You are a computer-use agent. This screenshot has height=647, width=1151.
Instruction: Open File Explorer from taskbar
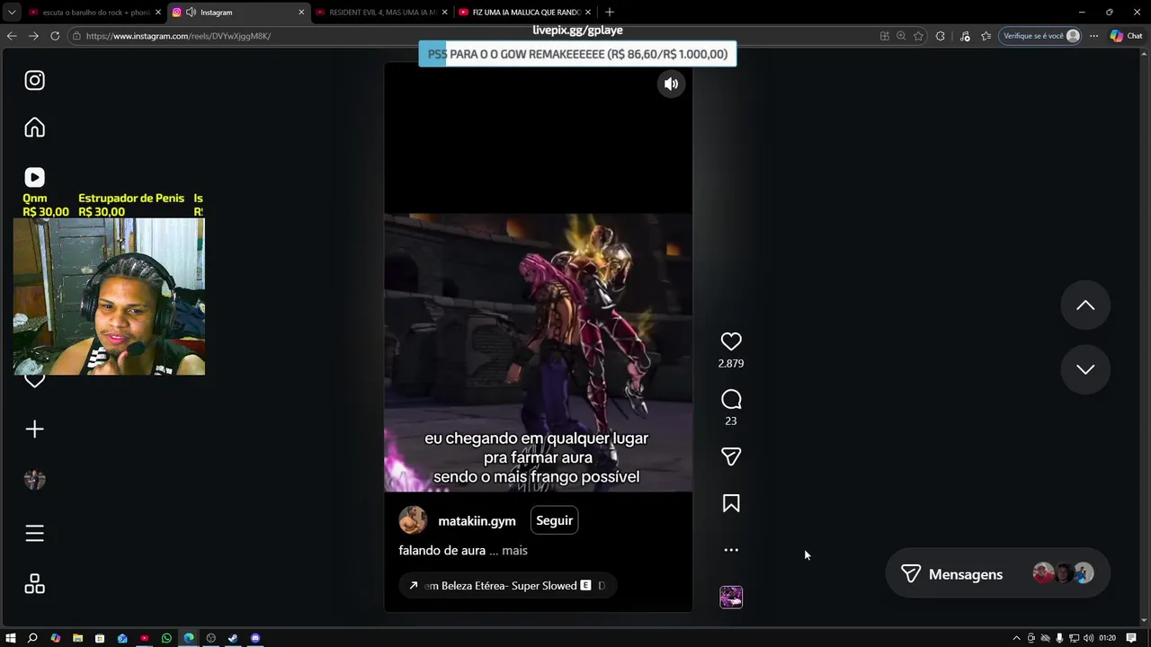pyautogui.click(x=77, y=638)
